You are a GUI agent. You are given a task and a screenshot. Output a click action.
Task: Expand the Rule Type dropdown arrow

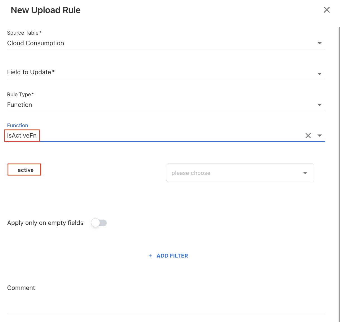point(320,105)
